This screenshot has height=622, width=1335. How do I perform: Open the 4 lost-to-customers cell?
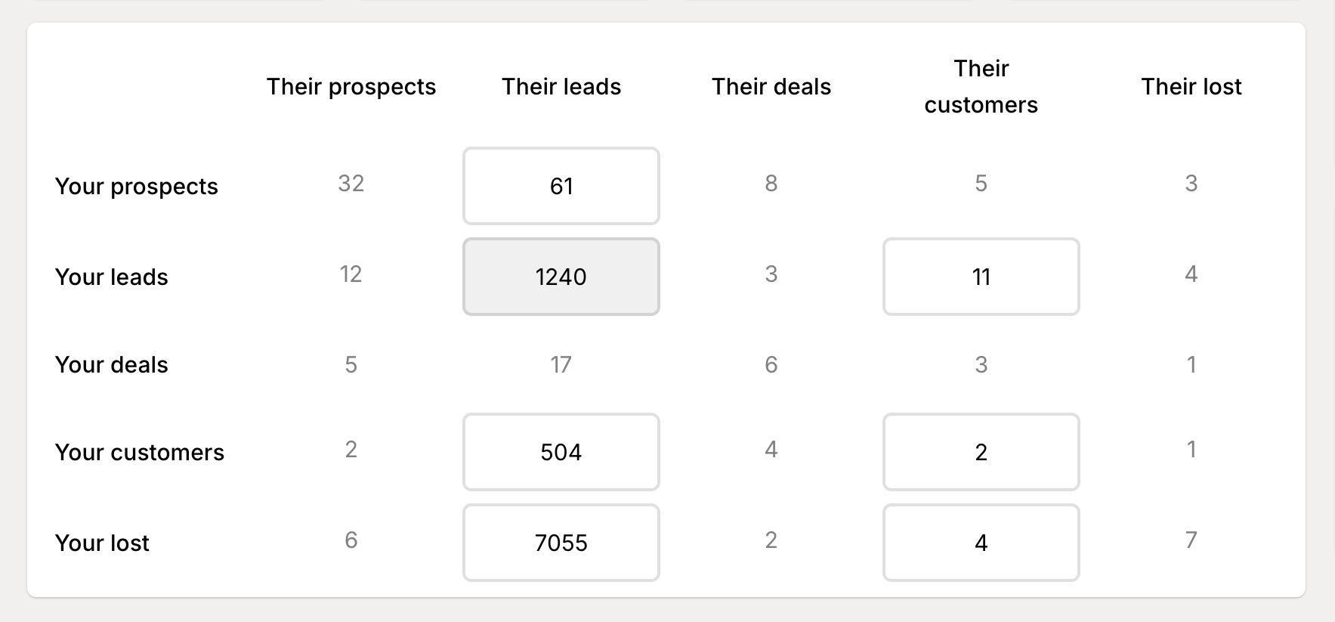tap(980, 542)
